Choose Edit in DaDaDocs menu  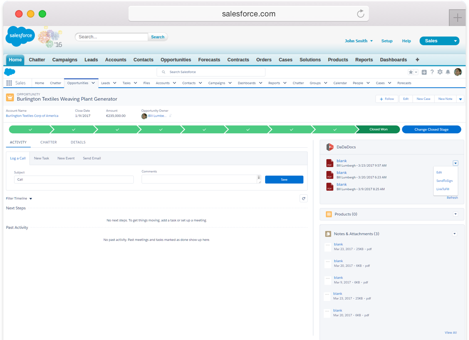pyautogui.click(x=439, y=173)
